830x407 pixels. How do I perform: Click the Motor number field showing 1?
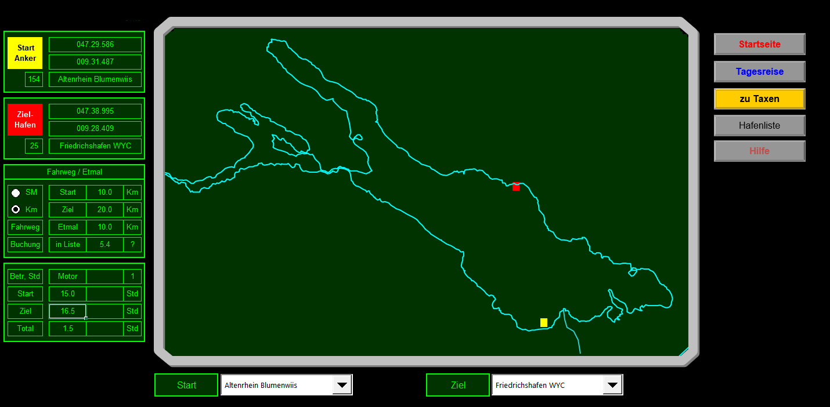point(132,276)
